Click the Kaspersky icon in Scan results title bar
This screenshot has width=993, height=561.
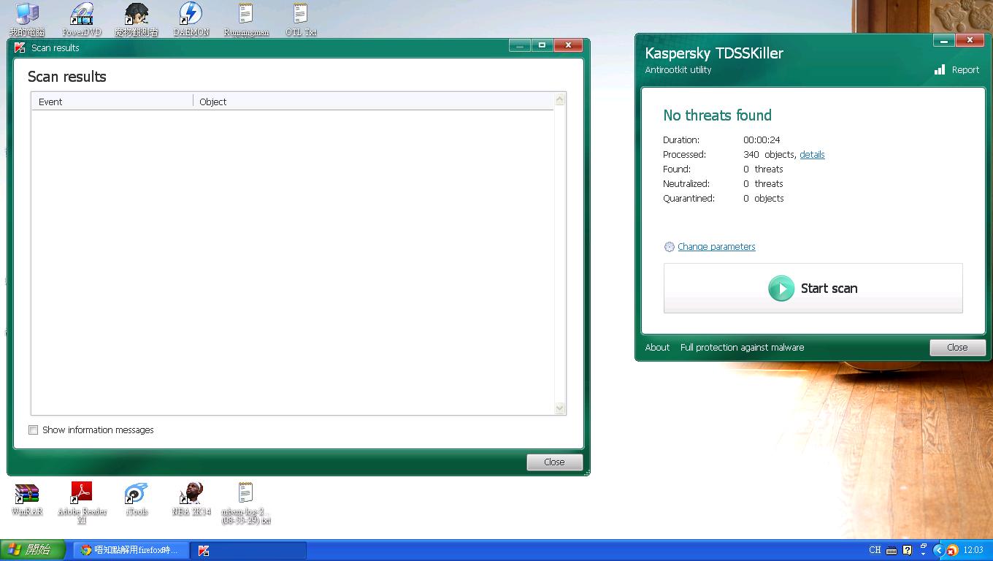tap(20, 47)
